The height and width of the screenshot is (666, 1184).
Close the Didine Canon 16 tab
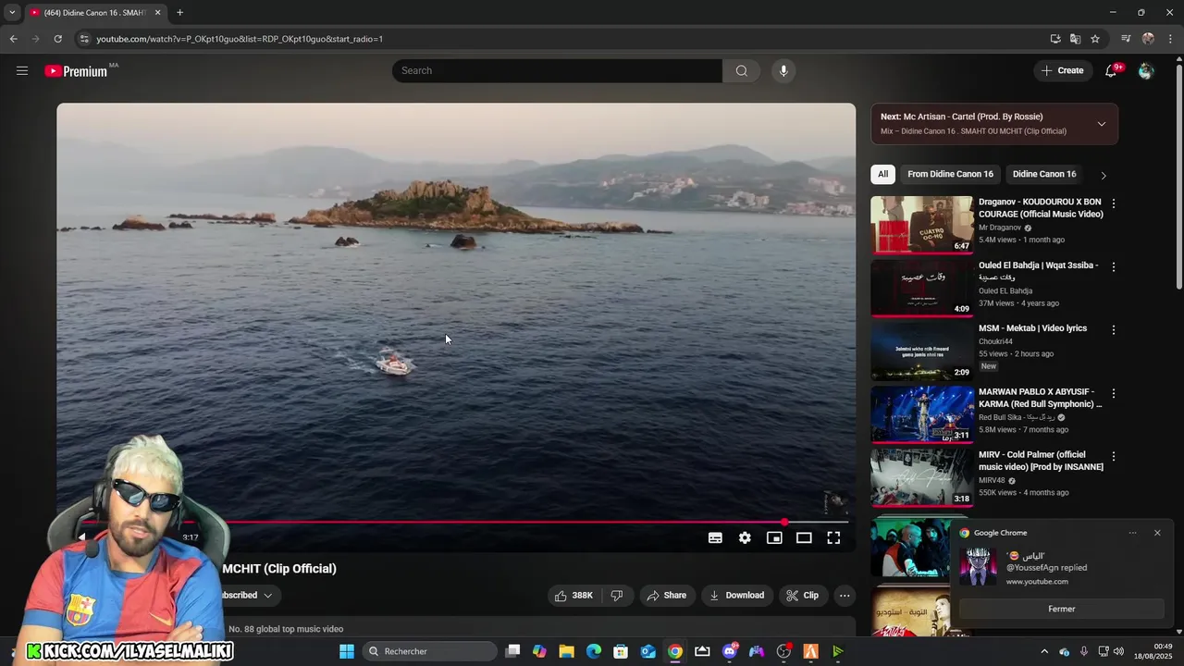[157, 13]
